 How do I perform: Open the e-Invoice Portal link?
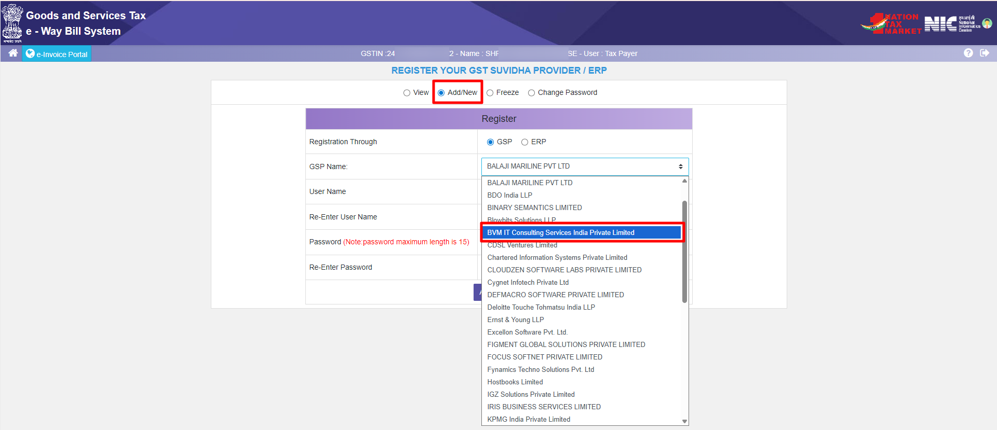[57, 54]
